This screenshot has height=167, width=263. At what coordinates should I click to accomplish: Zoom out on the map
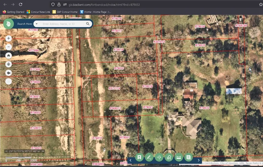point(9,47)
